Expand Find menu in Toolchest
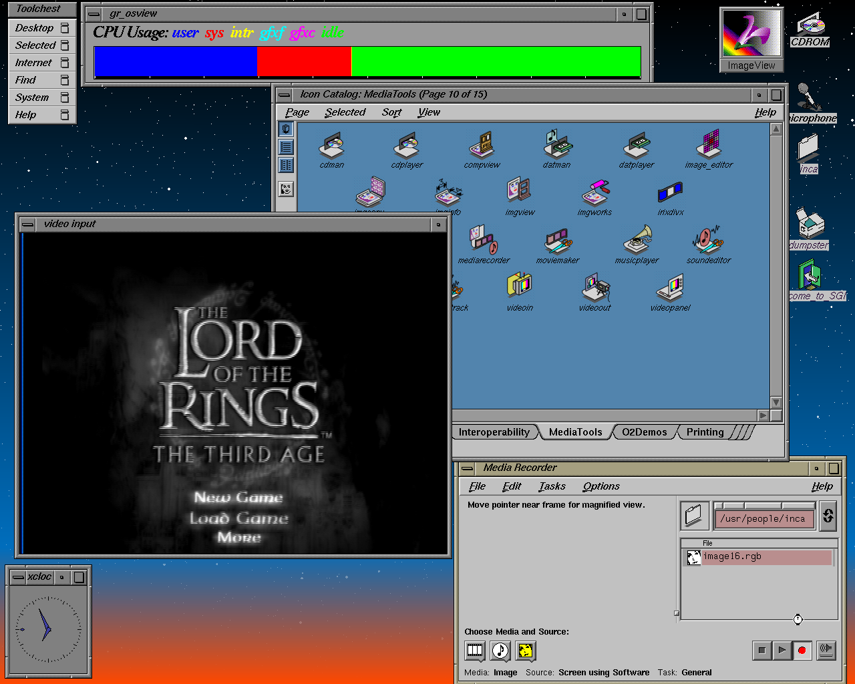Image resolution: width=855 pixels, height=684 pixels. click(42, 80)
